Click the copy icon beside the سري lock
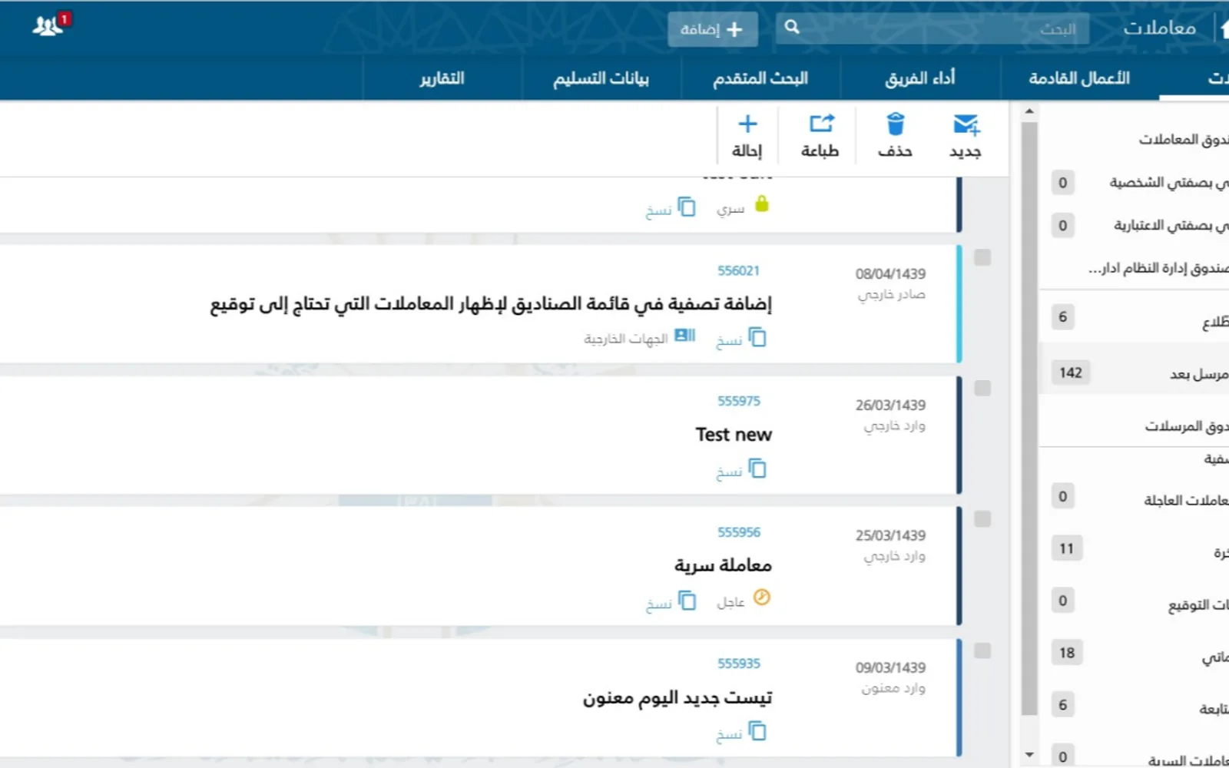Viewport: 1229px width, 768px height. tap(687, 207)
